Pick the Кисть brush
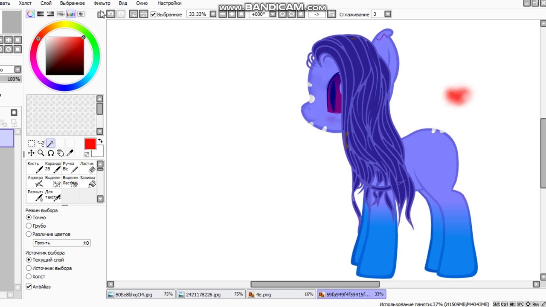This screenshot has width=546, height=307. click(x=35, y=167)
